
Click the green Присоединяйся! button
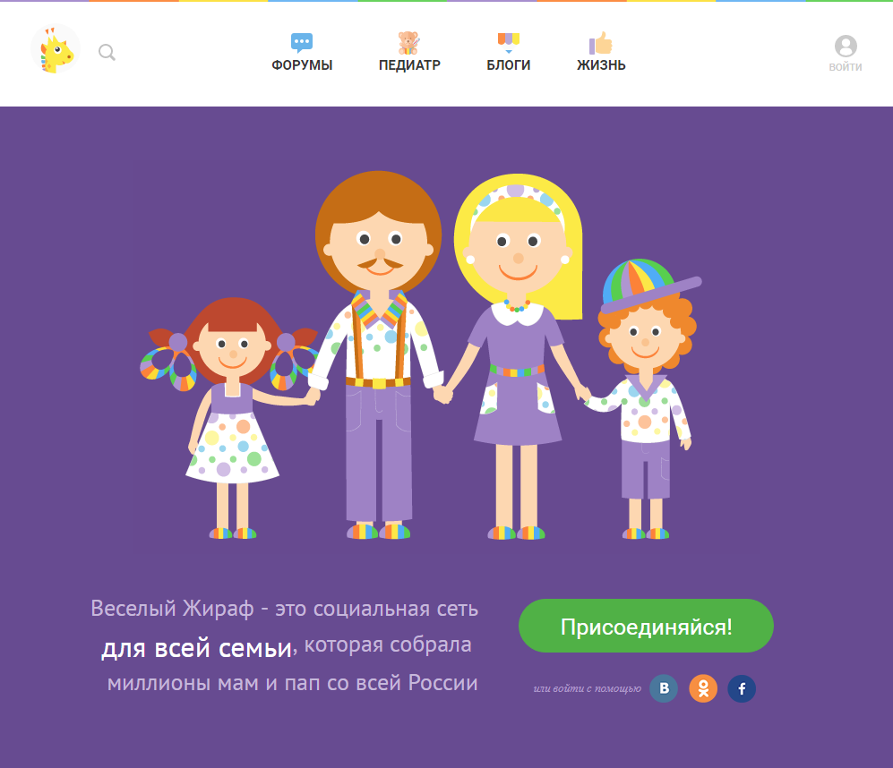point(646,626)
